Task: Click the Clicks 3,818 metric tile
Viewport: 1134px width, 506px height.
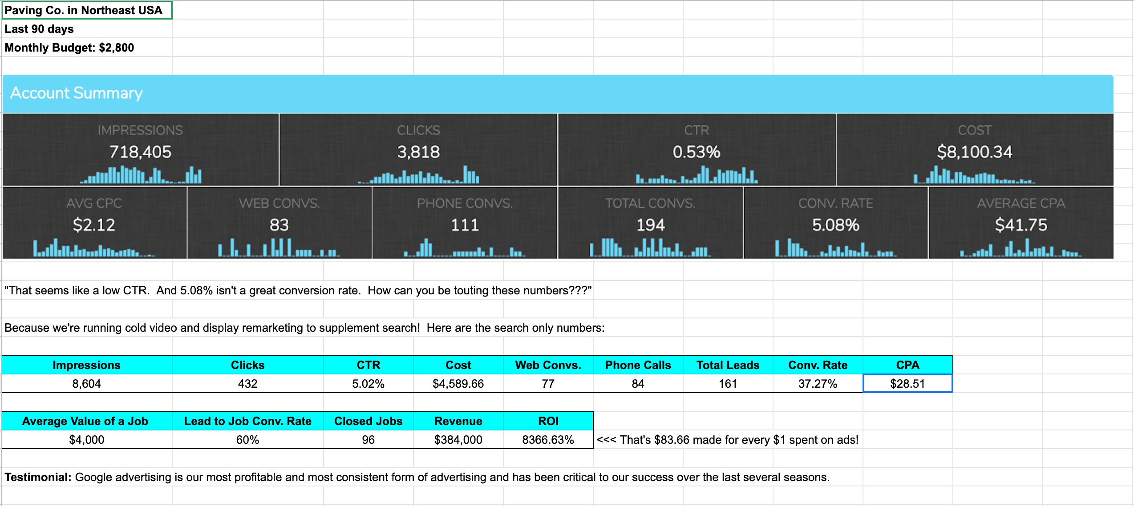Action: pos(418,149)
